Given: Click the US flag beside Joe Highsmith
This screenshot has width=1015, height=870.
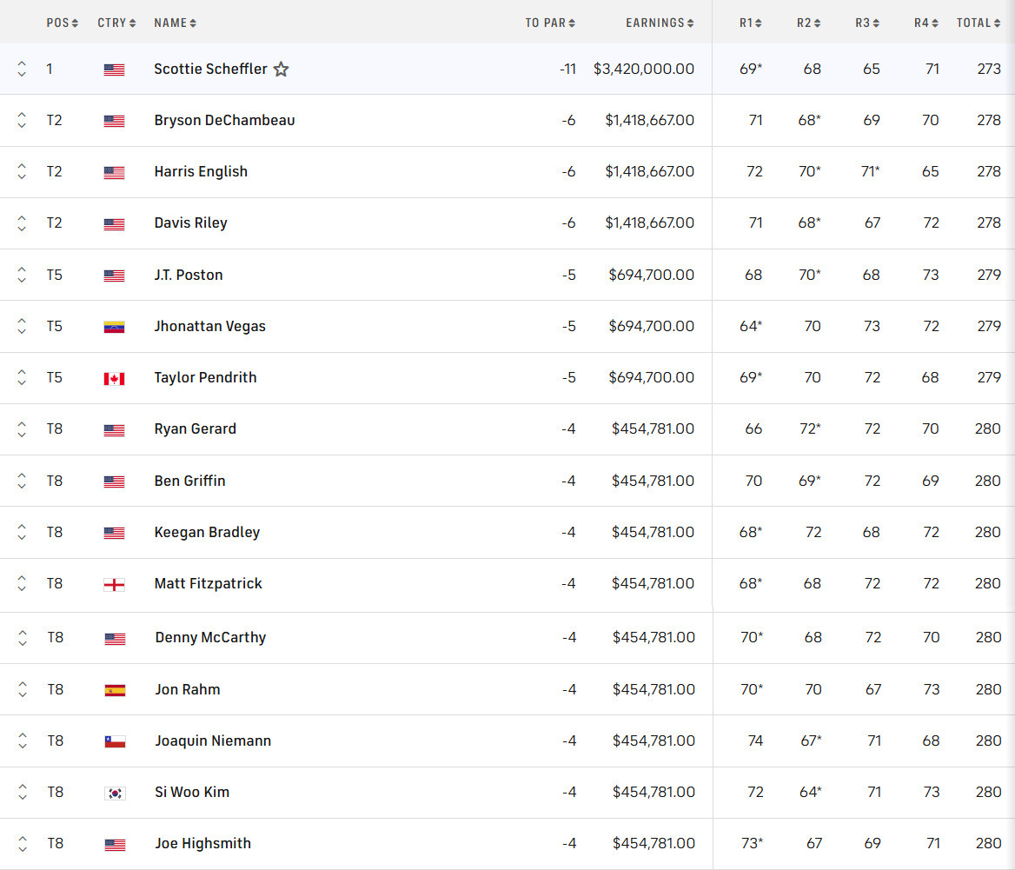Looking at the screenshot, I should pos(114,843).
